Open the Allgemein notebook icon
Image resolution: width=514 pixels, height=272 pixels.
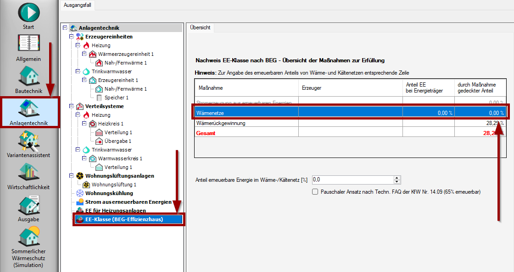coord(28,44)
